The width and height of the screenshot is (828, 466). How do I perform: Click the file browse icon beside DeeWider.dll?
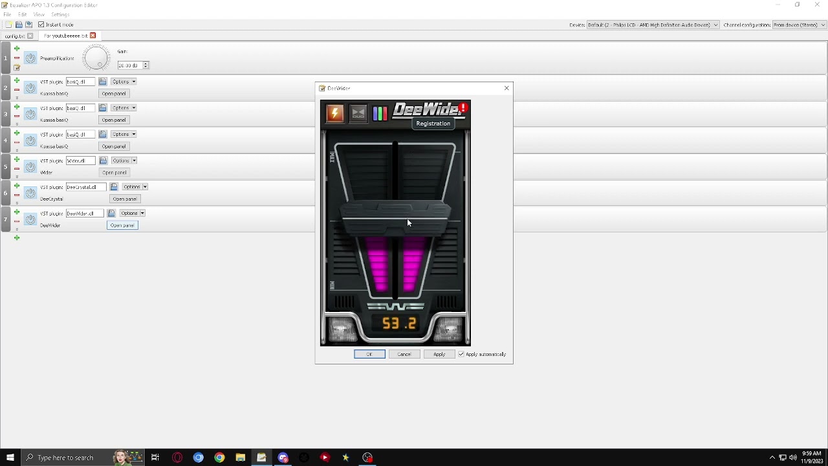[111, 213]
